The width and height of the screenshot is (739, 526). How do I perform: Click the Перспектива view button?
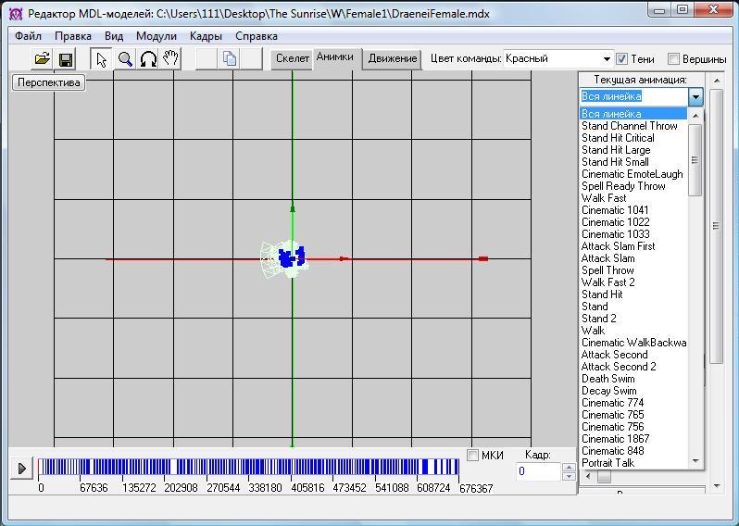coord(49,82)
